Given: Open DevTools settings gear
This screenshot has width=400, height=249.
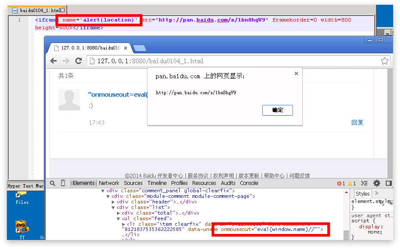Looking at the screenshot, I should [x=377, y=183].
